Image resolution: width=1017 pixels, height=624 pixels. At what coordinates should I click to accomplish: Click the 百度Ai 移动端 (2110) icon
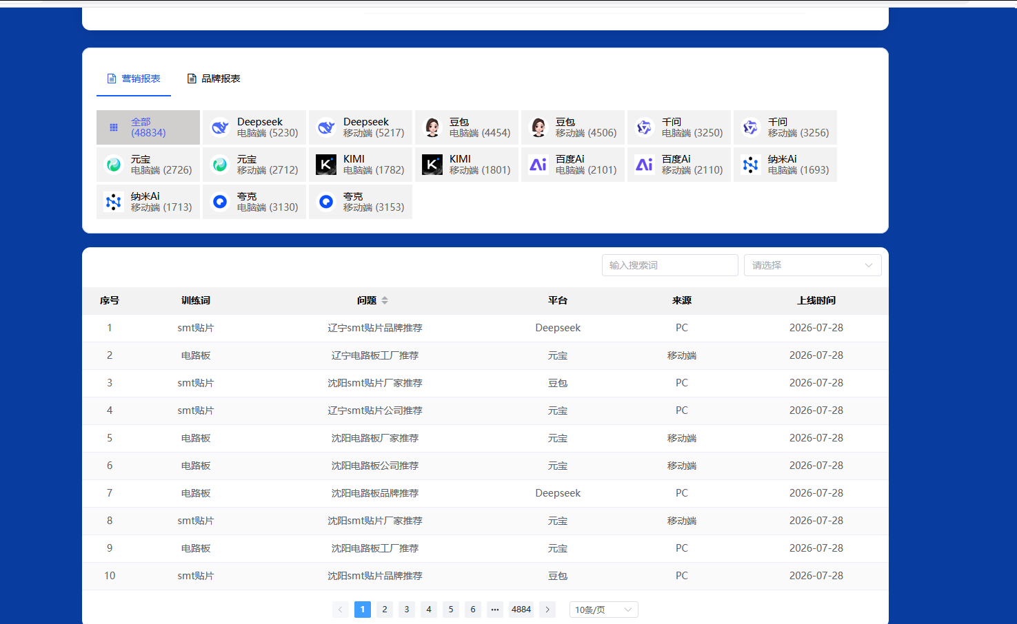click(645, 165)
